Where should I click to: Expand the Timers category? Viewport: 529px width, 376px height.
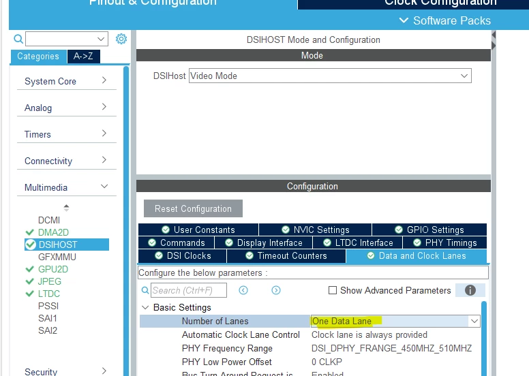(66, 134)
